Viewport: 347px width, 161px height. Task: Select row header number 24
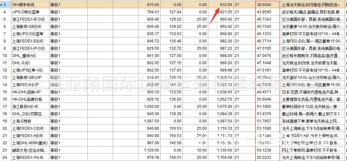point(5,158)
